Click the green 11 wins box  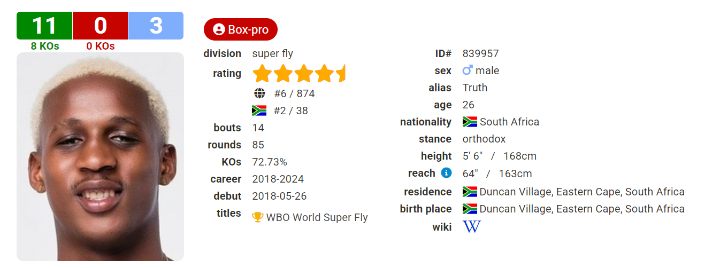pyautogui.click(x=44, y=26)
